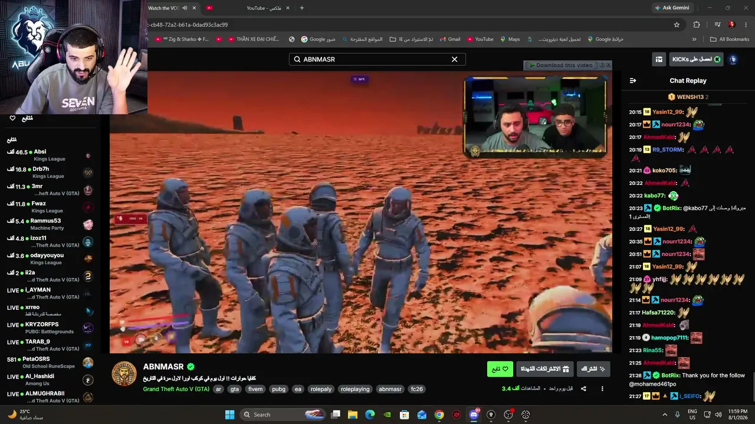Collapse the Chat Replay panel
755x424 pixels.
click(x=633, y=81)
